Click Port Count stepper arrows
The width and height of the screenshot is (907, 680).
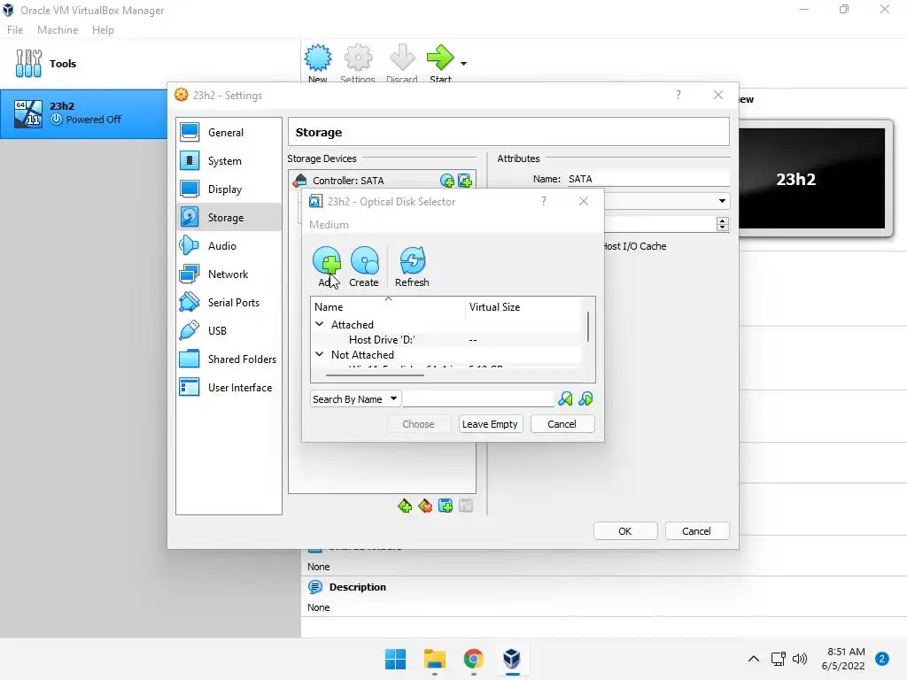[x=722, y=224]
